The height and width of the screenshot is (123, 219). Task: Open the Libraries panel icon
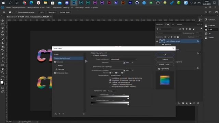click(206, 20)
